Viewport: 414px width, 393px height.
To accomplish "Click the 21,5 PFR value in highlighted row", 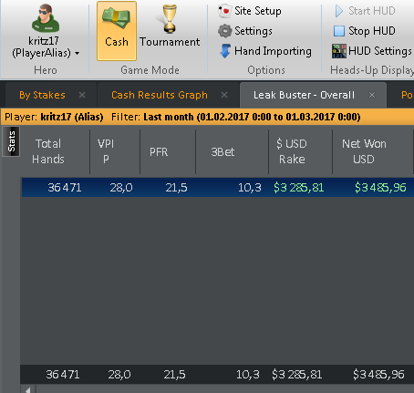I will click(176, 188).
